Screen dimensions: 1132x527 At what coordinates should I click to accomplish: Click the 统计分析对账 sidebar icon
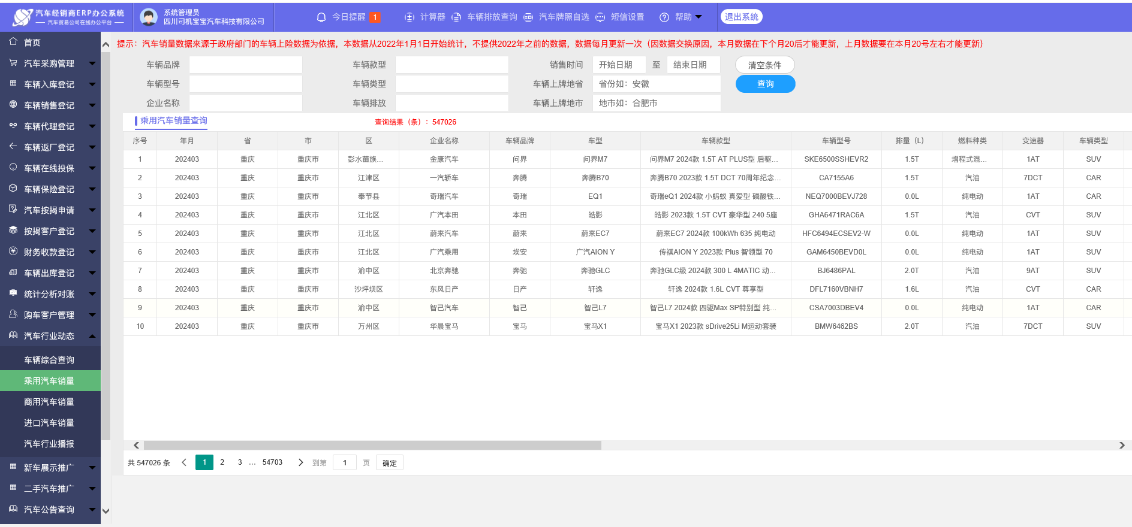(x=13, y=293)
